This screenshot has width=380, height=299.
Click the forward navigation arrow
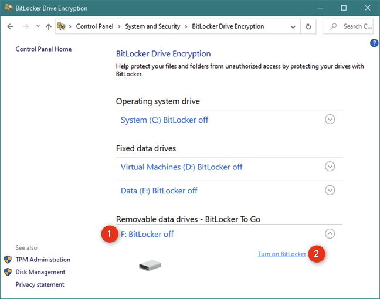(25, 26)
